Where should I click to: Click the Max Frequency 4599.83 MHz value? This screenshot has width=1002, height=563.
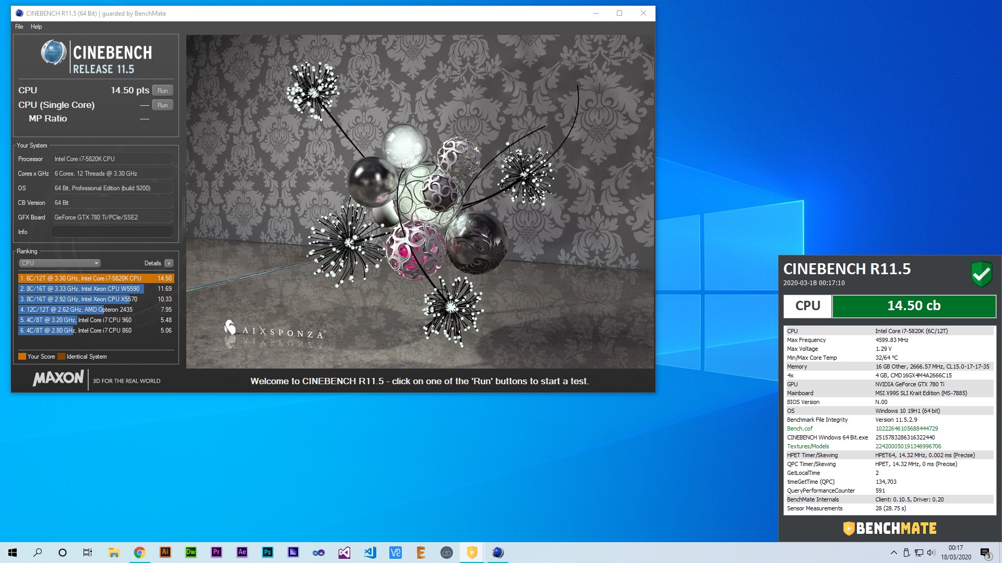892,340
